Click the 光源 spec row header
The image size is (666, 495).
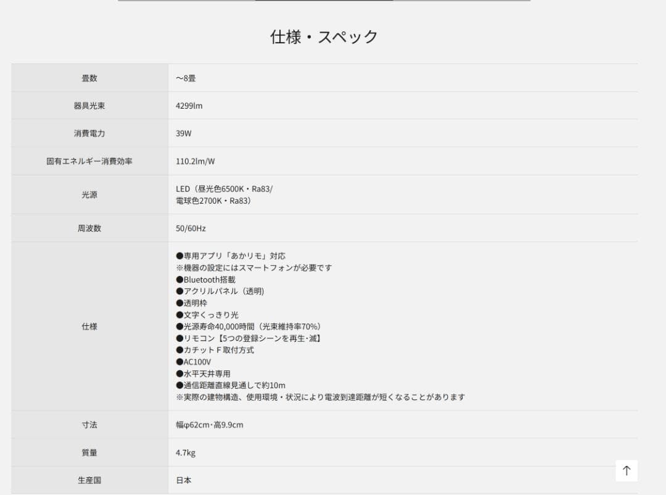tap(88, 194)
